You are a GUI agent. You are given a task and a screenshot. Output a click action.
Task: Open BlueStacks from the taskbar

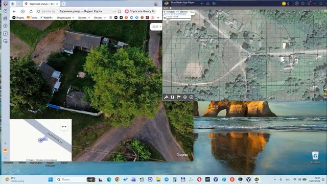[256, 179]
